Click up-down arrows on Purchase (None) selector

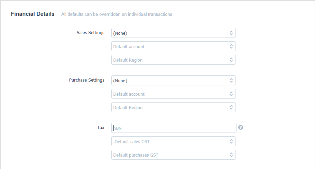(231, 81)
